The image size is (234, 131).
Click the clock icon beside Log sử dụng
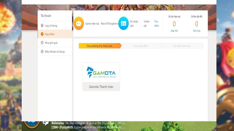click(42, 26)
